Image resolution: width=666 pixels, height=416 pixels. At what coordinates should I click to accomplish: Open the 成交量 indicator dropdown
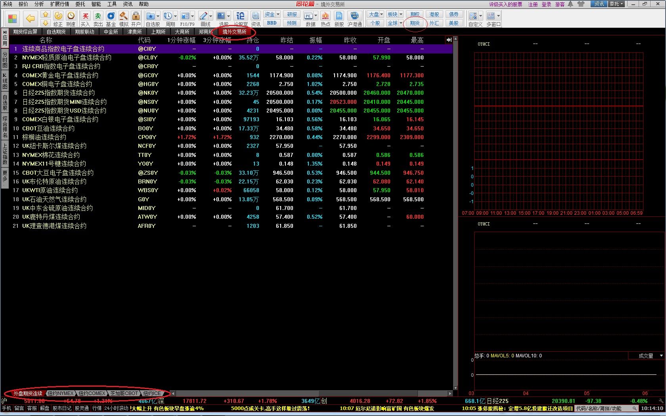pyautogui.click(x=646, y=356)
